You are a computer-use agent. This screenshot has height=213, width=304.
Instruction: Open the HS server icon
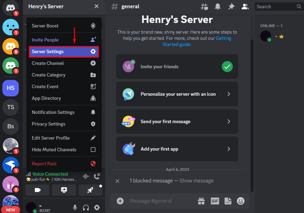tap(11, 88)
